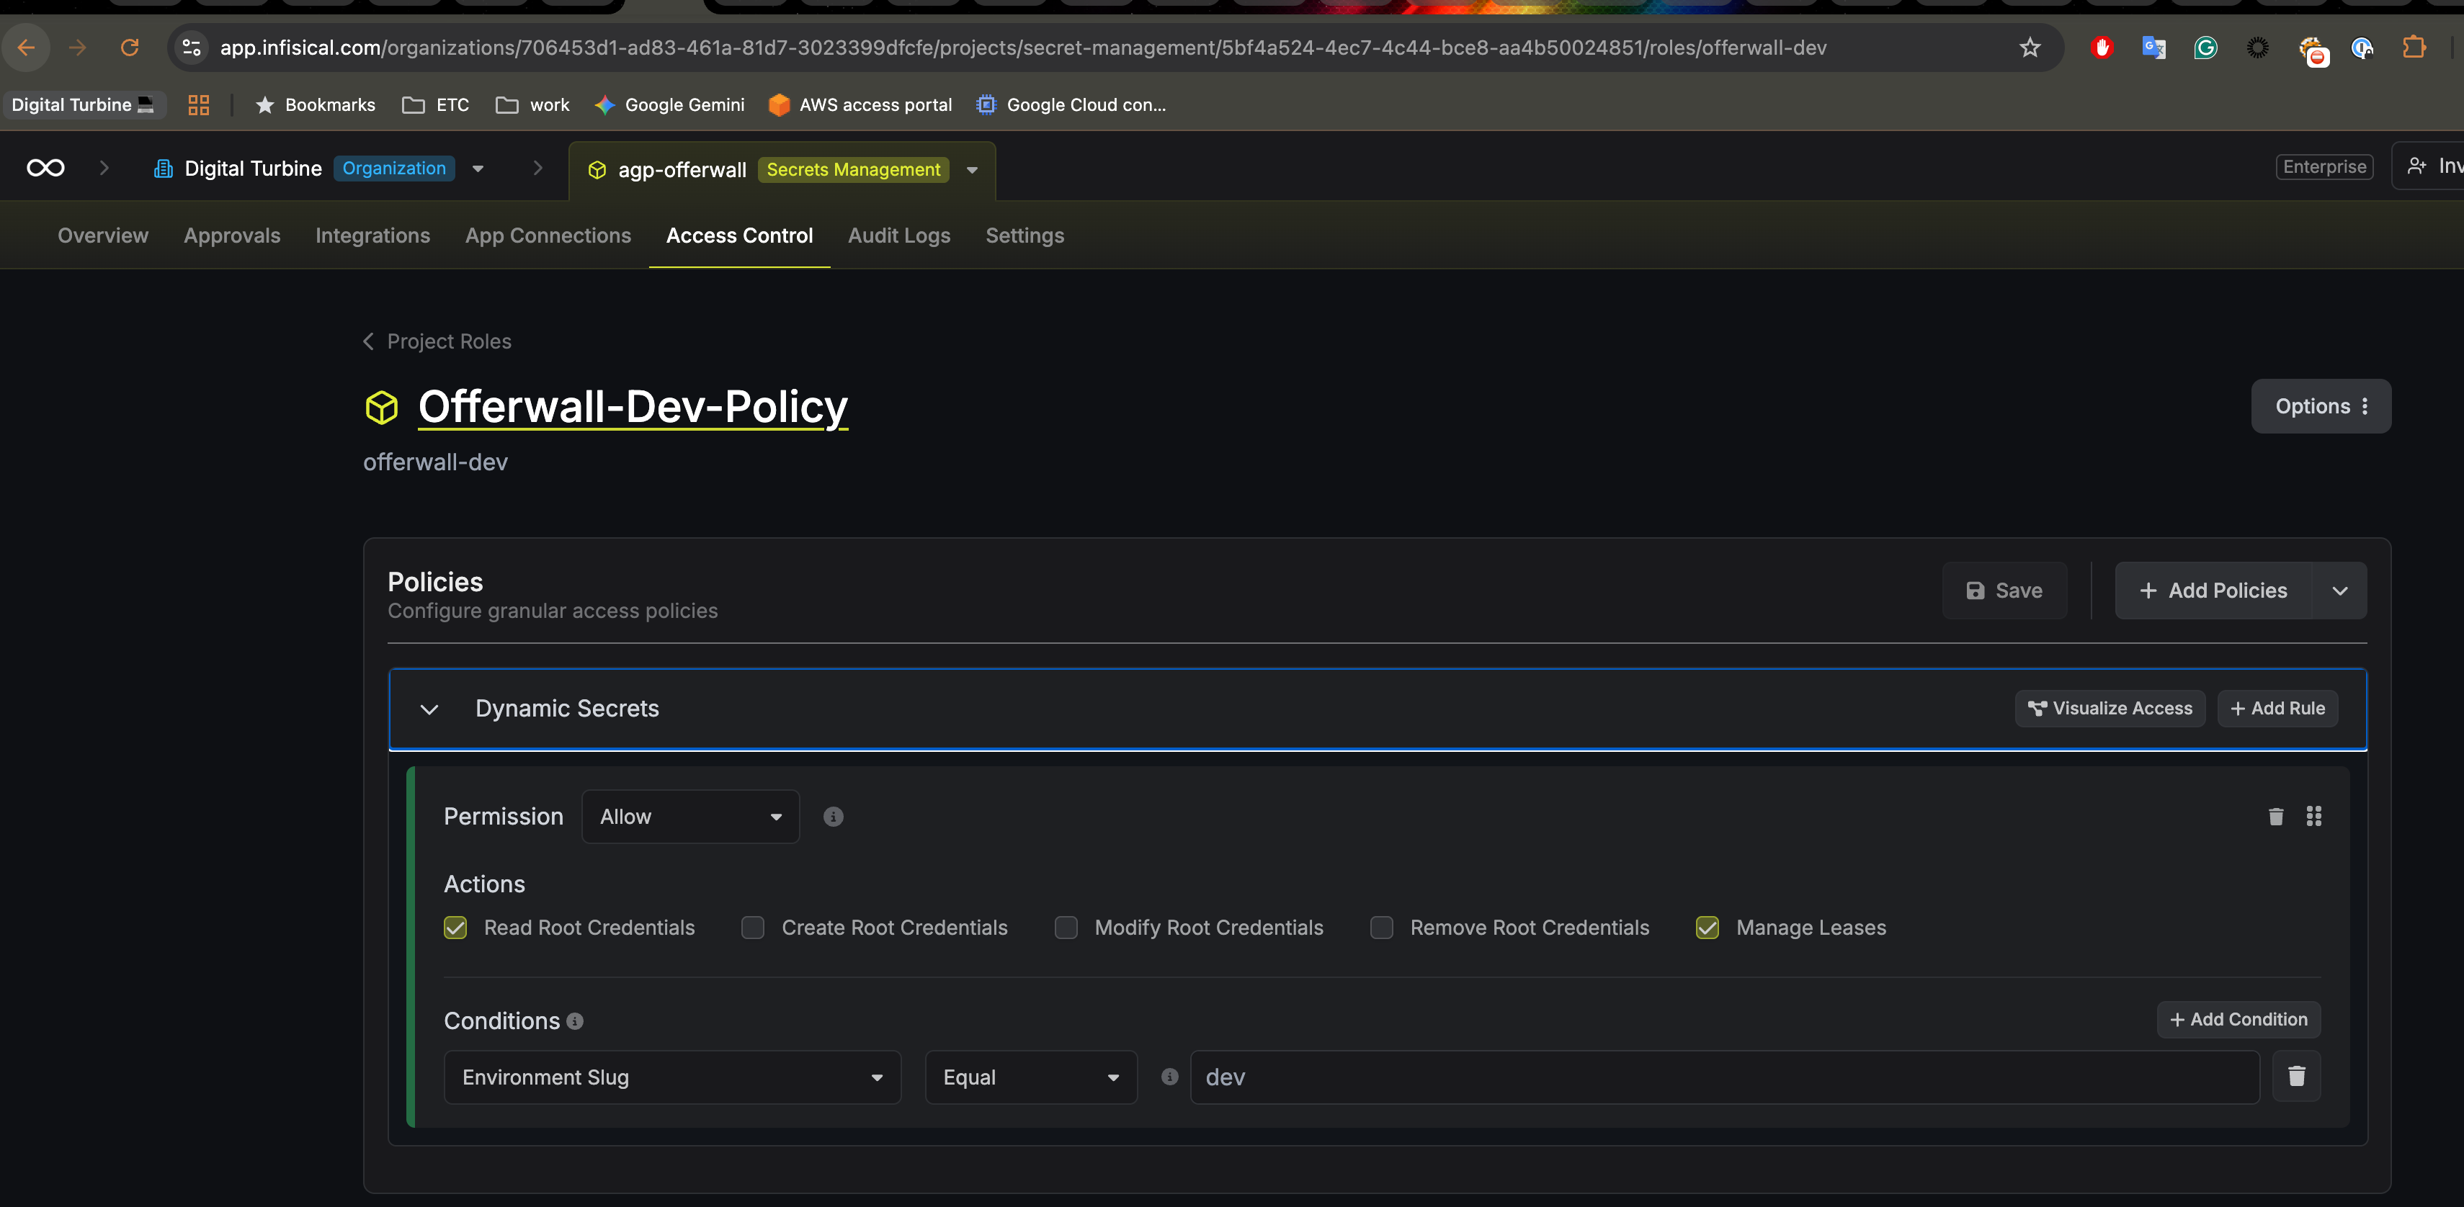Toggle Manage Leases checkbox
Screen dimensions: 2464x1207
pos(1708,928)
